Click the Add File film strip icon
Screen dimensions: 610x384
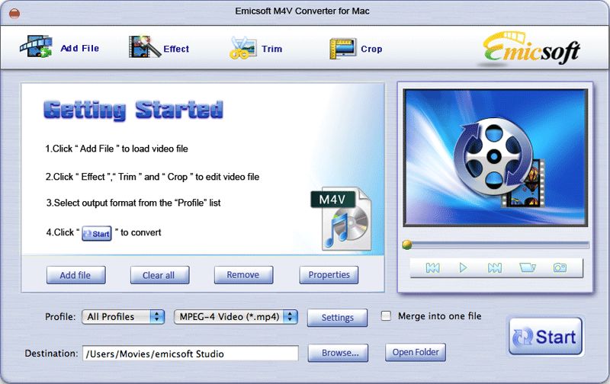(36, 47)
